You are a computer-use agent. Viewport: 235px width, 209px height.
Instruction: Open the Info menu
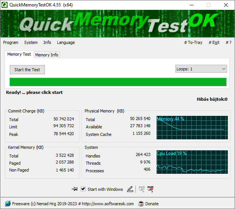[x=47, y=42]
